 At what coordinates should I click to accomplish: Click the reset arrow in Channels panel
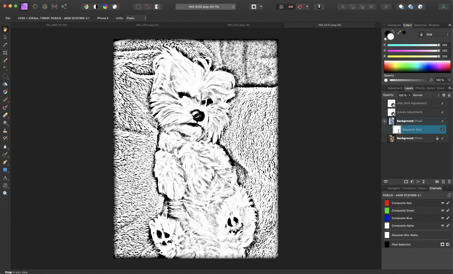click(449, 195)
